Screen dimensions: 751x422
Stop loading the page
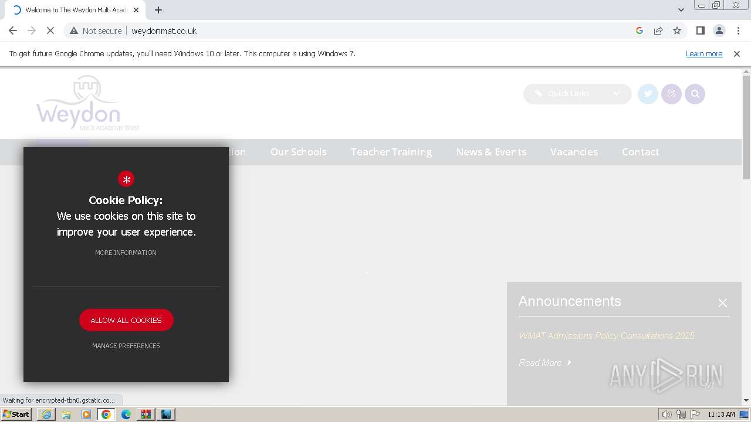[x=50, y=30]
